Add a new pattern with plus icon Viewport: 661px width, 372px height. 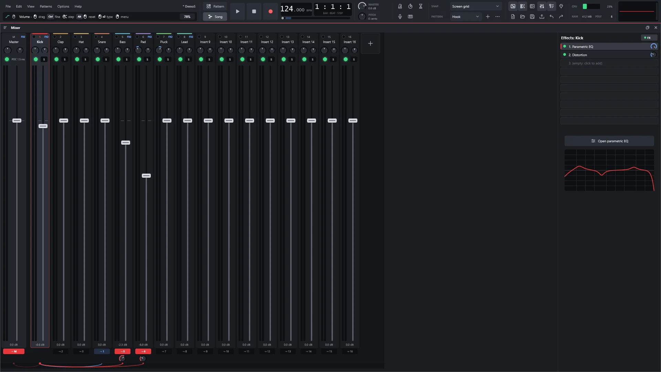[488, 17]
